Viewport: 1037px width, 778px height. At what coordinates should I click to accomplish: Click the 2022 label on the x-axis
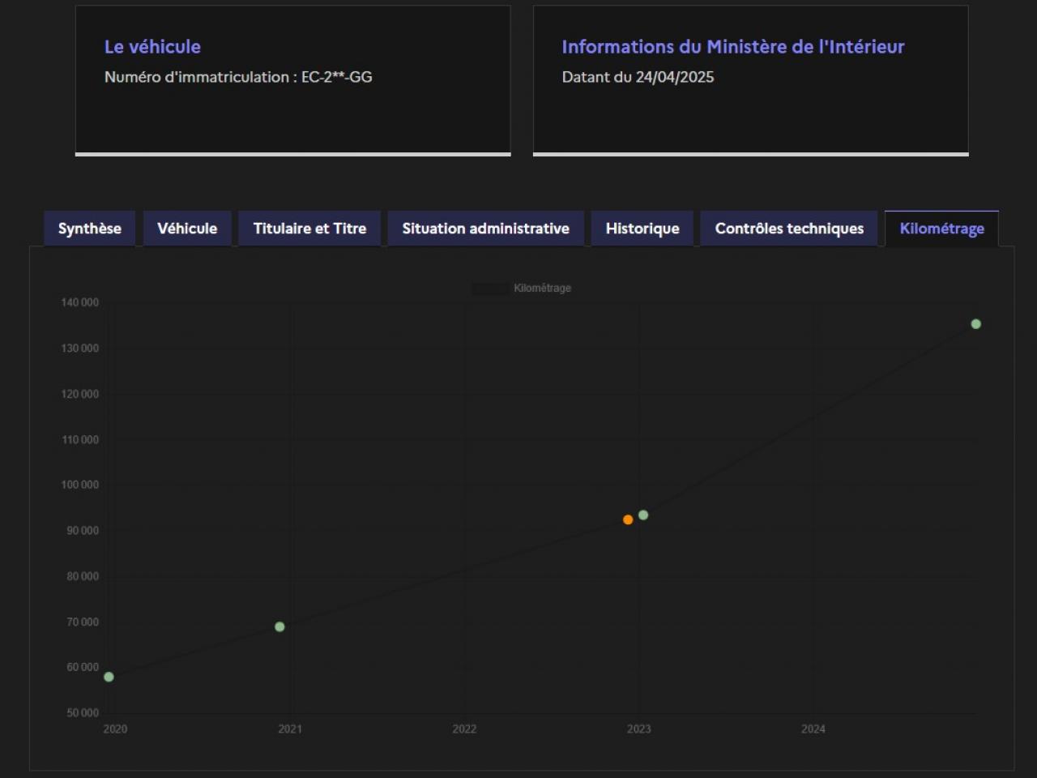point(464,729)
